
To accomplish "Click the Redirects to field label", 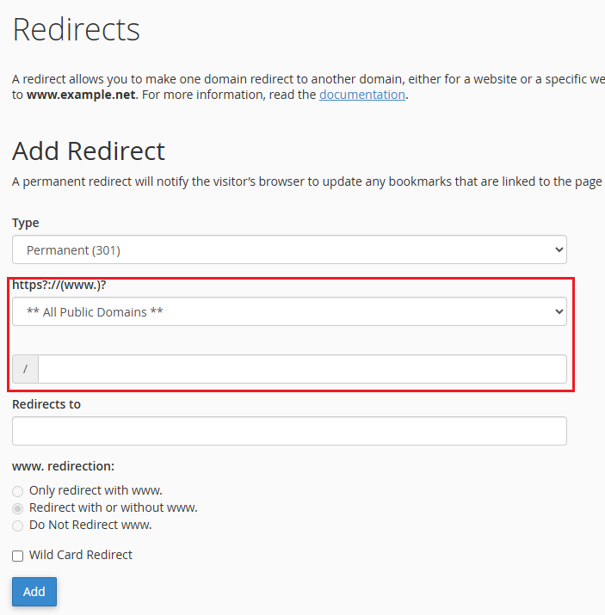I will (46, 404).
